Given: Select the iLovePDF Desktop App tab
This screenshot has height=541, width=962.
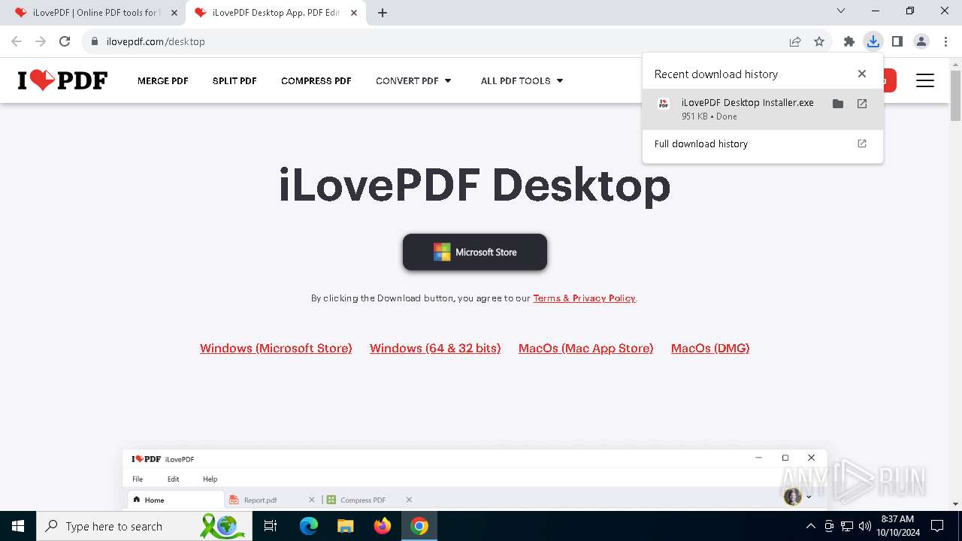Looking at the screenshot, I should [x=276, y=13].
